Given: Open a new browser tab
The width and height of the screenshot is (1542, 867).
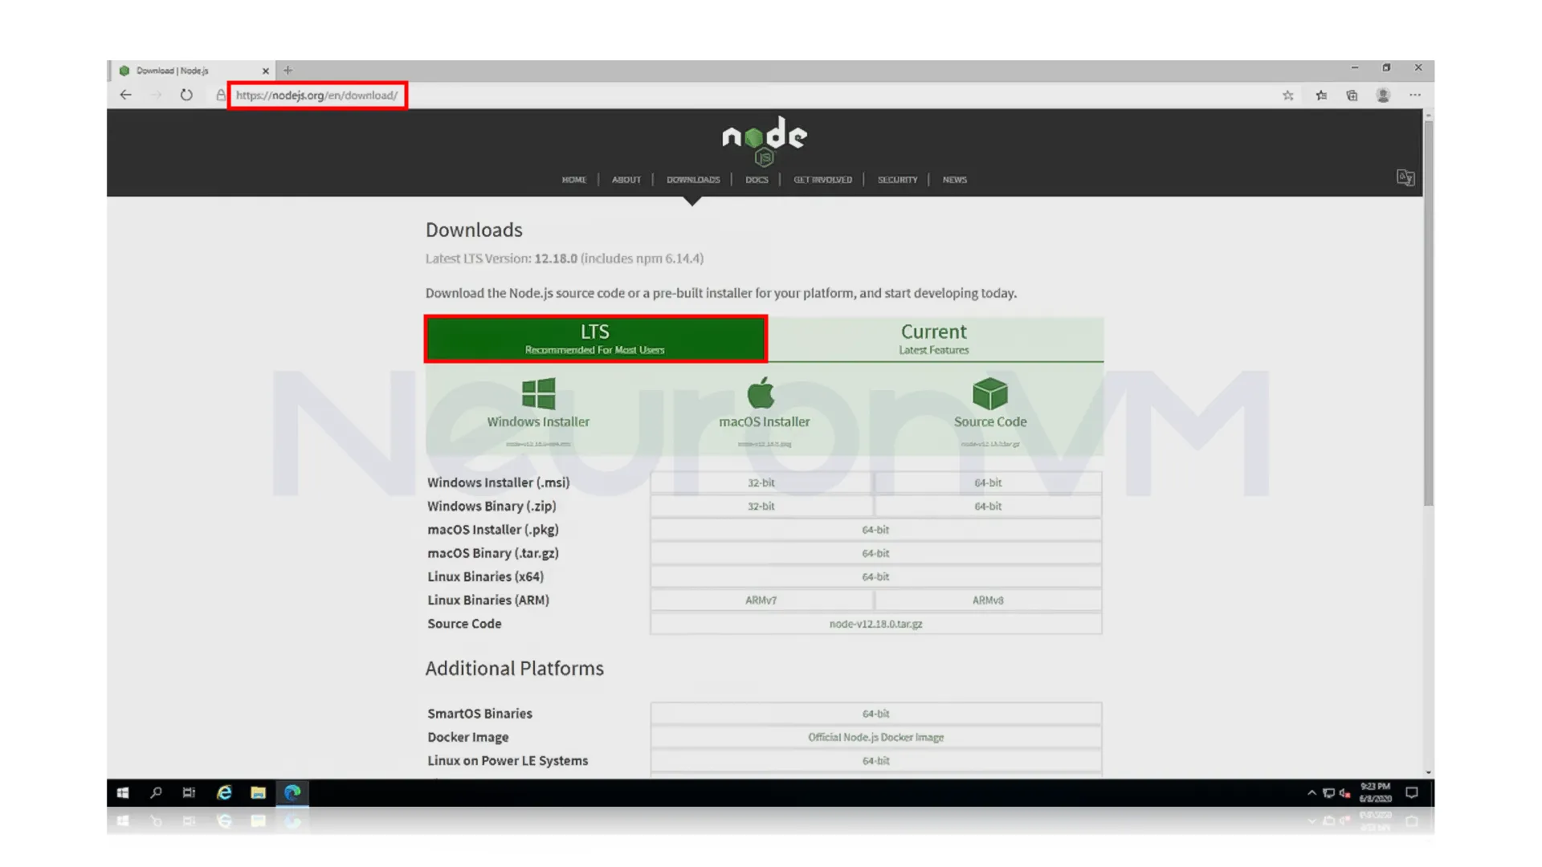Looking at the screenshot, I should [288, 71].
